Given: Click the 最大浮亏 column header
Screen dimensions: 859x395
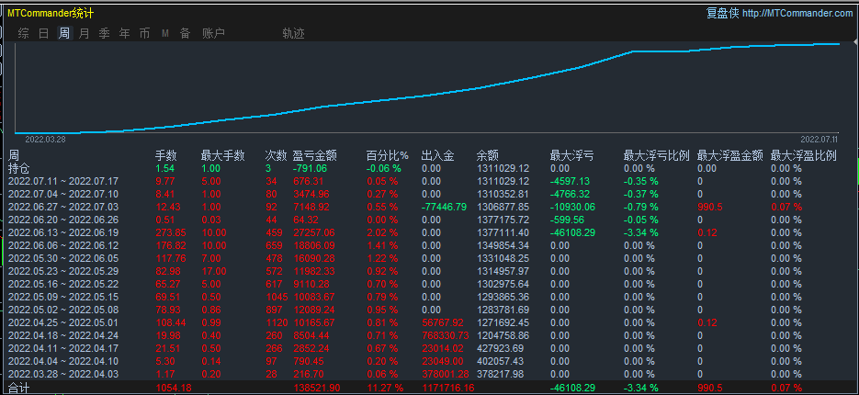Looking at the screenshot, I should 571,155.
